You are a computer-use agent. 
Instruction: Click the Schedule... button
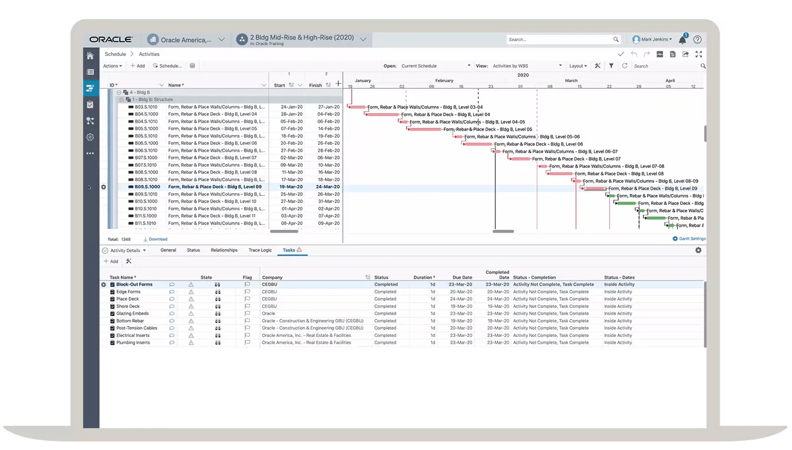[167, 66]
